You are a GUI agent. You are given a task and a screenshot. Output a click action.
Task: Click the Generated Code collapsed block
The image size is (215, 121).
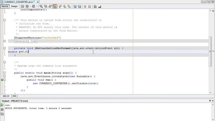[26, 41]
